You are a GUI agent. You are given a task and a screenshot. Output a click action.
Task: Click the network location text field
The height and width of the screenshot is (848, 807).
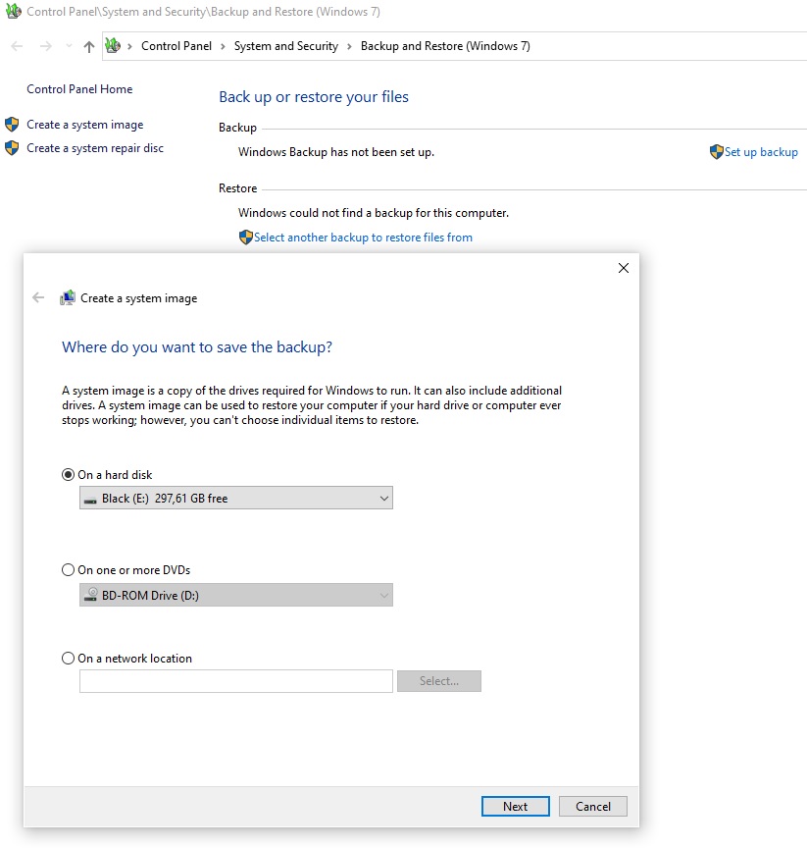tap(236, 681)
